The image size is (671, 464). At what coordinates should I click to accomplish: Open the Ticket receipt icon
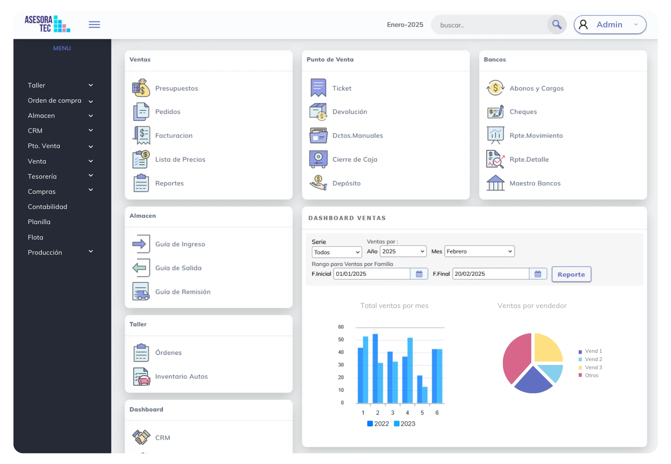(318, 88)
